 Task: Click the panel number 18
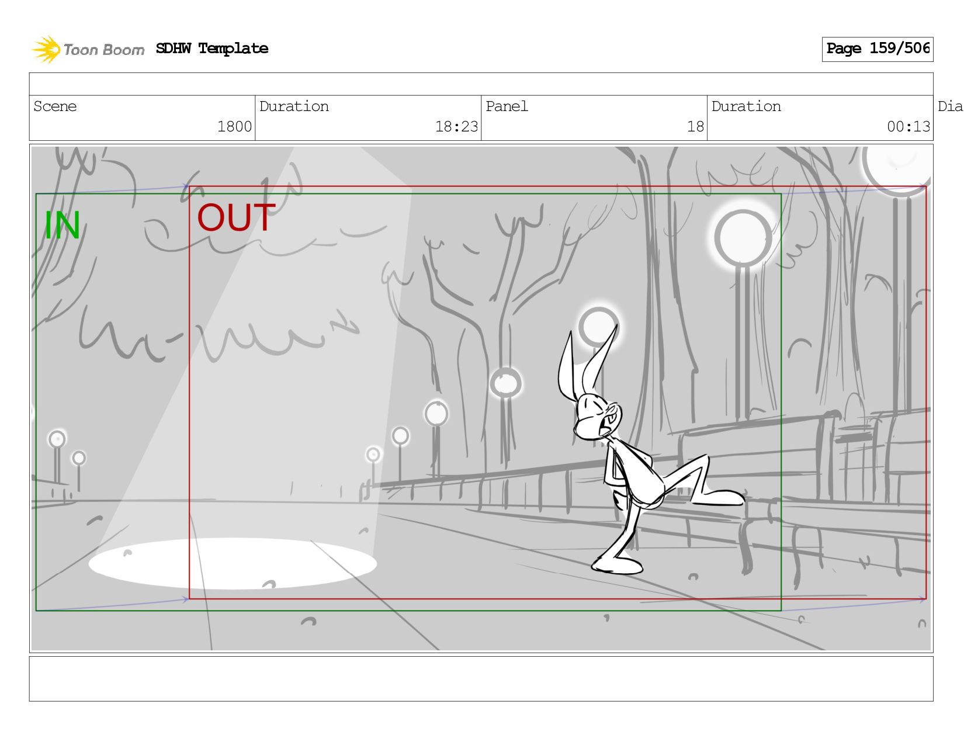(x=695, y=127)
